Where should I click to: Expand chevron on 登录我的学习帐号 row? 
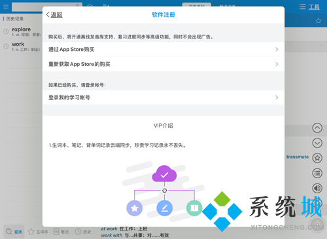tap(277, 97)
